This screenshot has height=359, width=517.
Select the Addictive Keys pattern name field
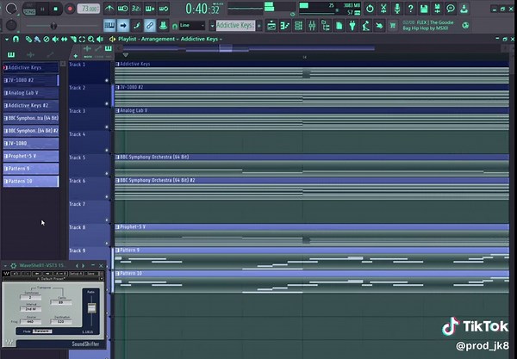tap(235, 25)
